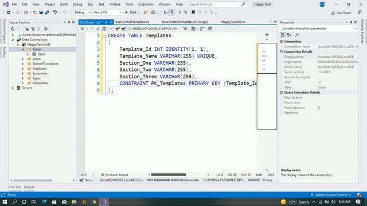Image resolution: width=367 pixels, height=206 pixels.
Task: Click the split editor plus icon
Action: click(267, 35)
